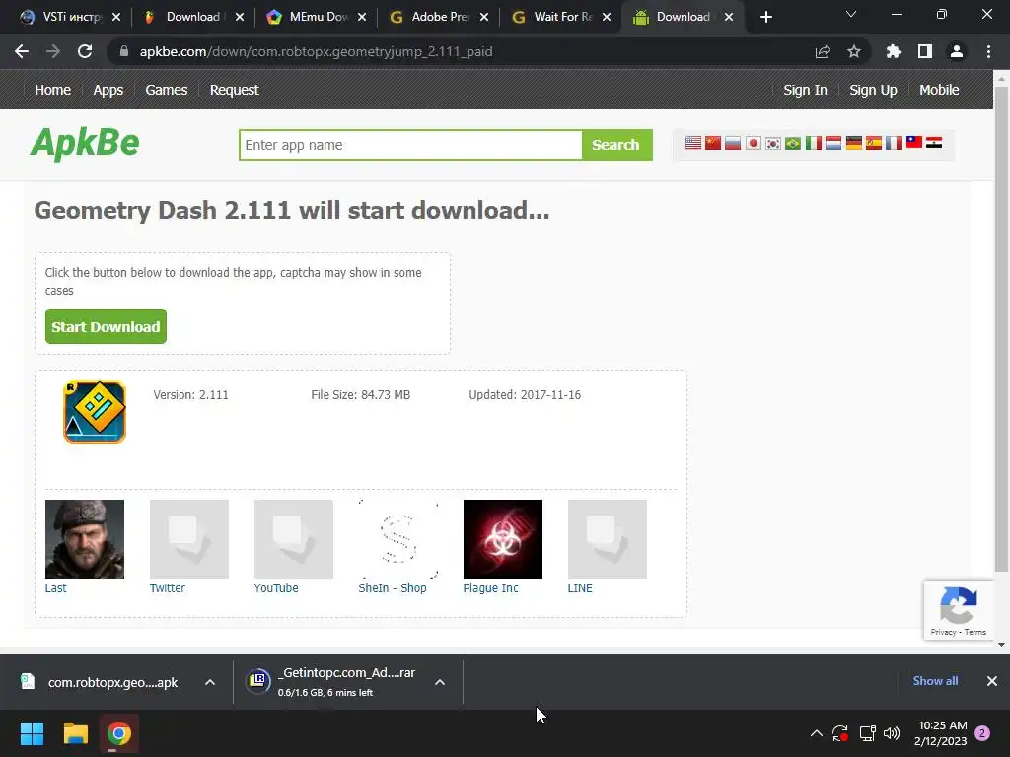
Task: Click the Chrome taskbar icon
Action: pyautogui.click(x=119, y=733)
